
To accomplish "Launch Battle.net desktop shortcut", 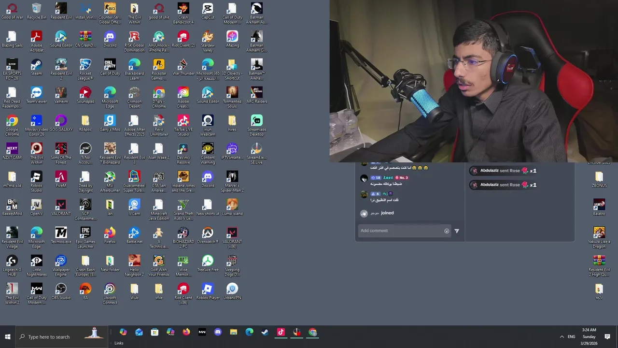I will click(x=134, y=236).
